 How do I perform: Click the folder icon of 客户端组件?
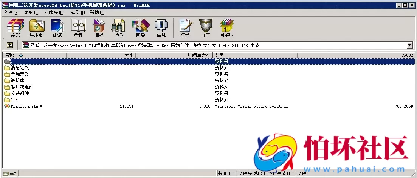(7, 87)
